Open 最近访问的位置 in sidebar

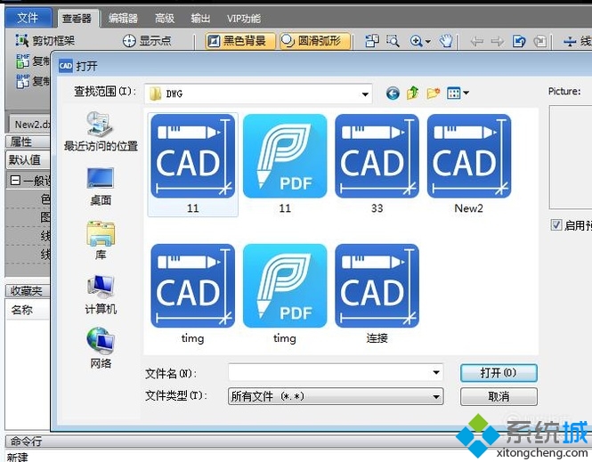[101, 131]
